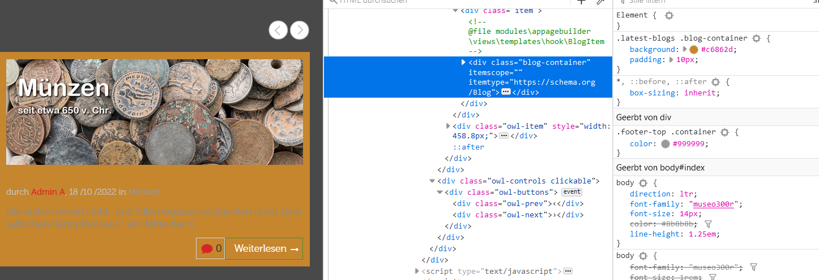
Task: Click the blog date 18 /10 /2022
Action: click(93, 192)
